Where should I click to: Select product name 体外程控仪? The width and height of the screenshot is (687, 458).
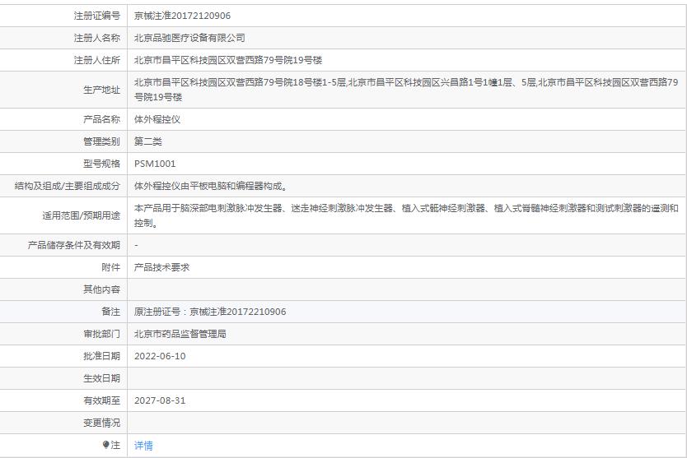pyautogui.click(x=157, y=119)
